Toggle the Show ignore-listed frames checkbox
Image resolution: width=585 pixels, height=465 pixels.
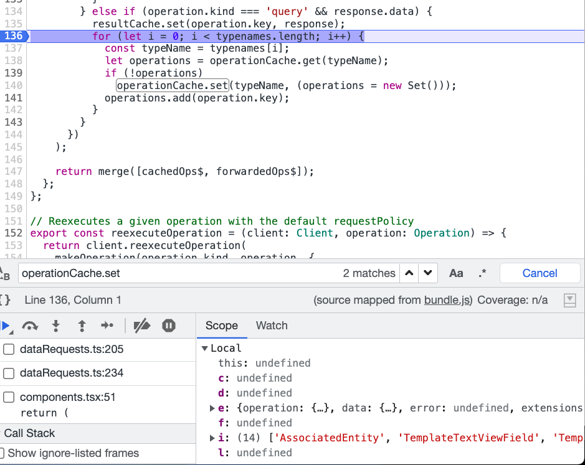pos(3,454)
